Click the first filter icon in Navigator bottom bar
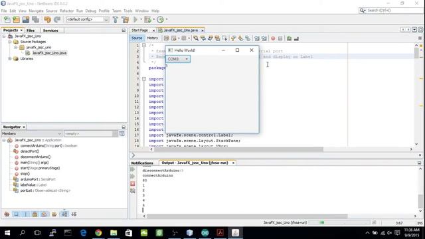Viewport: 425px width, 239px height. (7, 214)
